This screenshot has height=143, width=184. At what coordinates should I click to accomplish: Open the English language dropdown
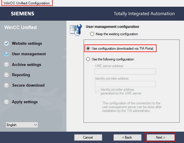(22, 125)
